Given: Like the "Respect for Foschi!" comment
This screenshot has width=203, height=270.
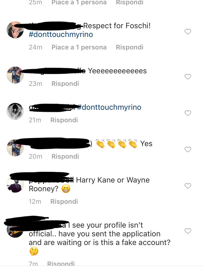Looking at the screenshot, I should click(x=188, y=32).
